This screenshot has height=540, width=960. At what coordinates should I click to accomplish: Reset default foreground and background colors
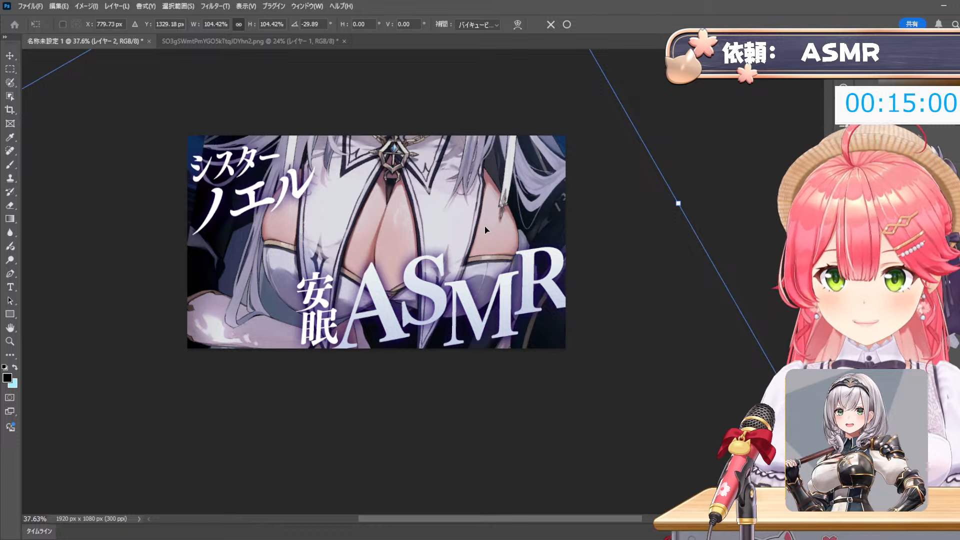click(4, 367)
